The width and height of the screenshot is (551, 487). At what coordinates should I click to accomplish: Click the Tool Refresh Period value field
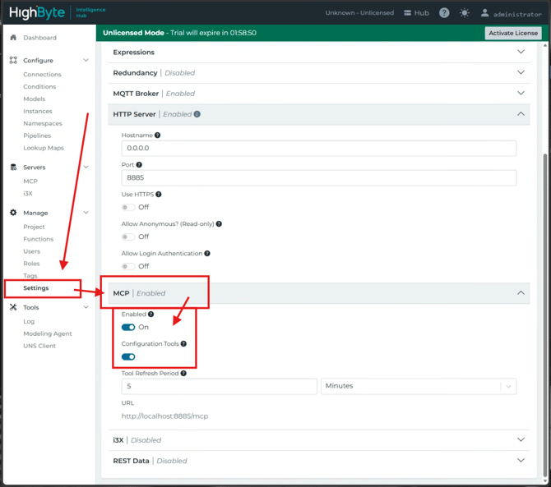click(x=220, y=386)
